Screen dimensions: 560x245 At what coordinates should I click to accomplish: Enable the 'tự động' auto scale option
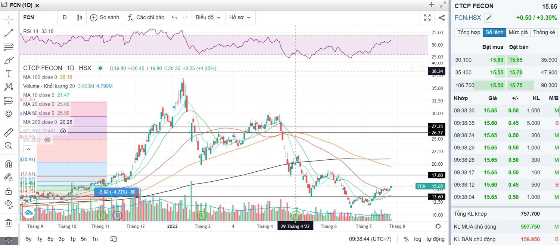(x=435, y=239)
